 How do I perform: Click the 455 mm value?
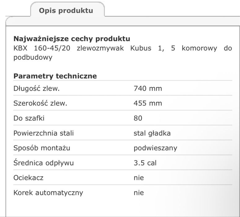click(x=148, y=103)
